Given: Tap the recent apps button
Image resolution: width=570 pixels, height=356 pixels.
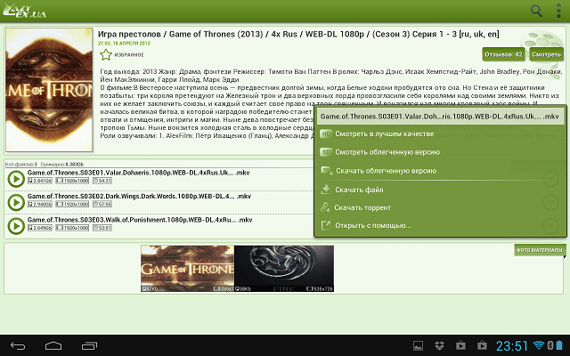Looking at the screenshot, I should 89,345.
